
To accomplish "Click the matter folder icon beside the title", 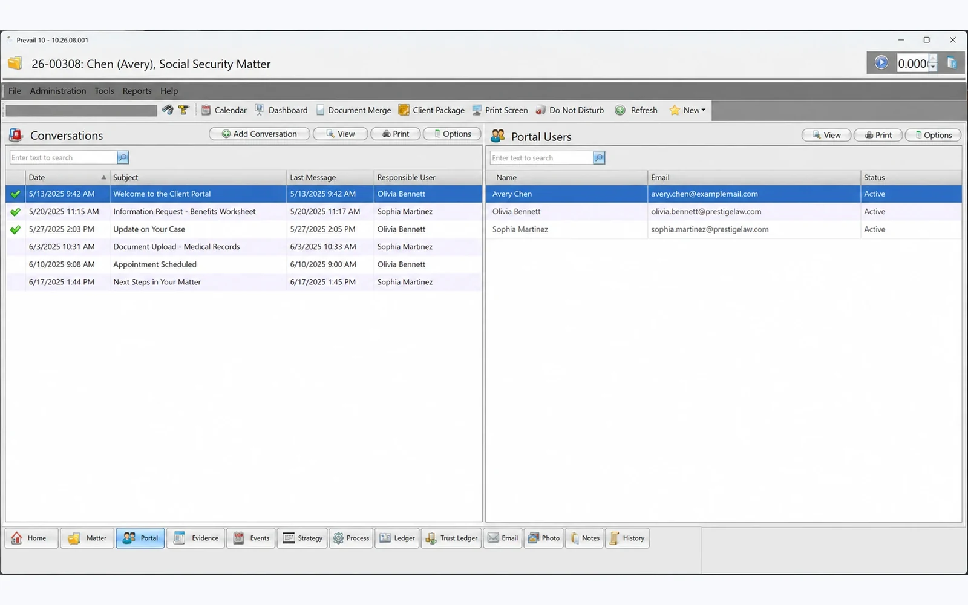I will pos(15,63).
